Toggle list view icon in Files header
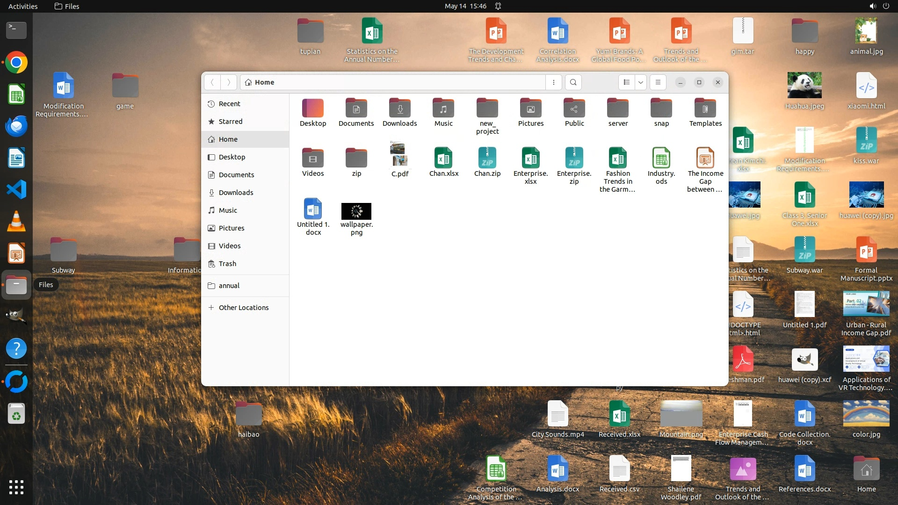The image size is (898, 505). 627,82
